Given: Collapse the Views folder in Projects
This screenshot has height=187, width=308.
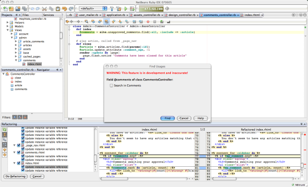Looking at the screenshot, I should [x=8, y=30].
